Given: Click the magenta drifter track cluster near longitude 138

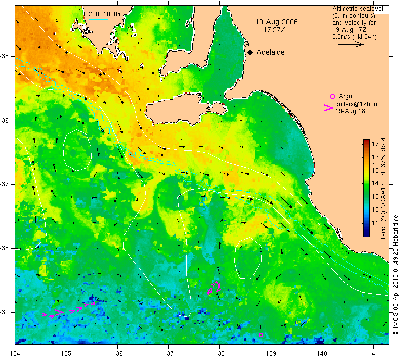Looking at the screenshot, I should coord(214,287).
